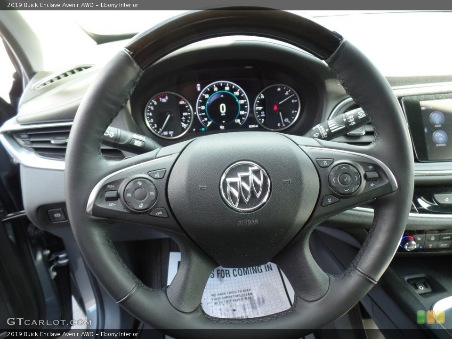Tap the right horn symbol on the airbag cover

point(287,182)
